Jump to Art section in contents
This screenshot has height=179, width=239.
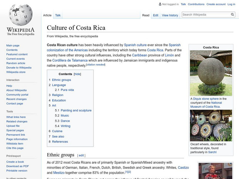(54, 106)
